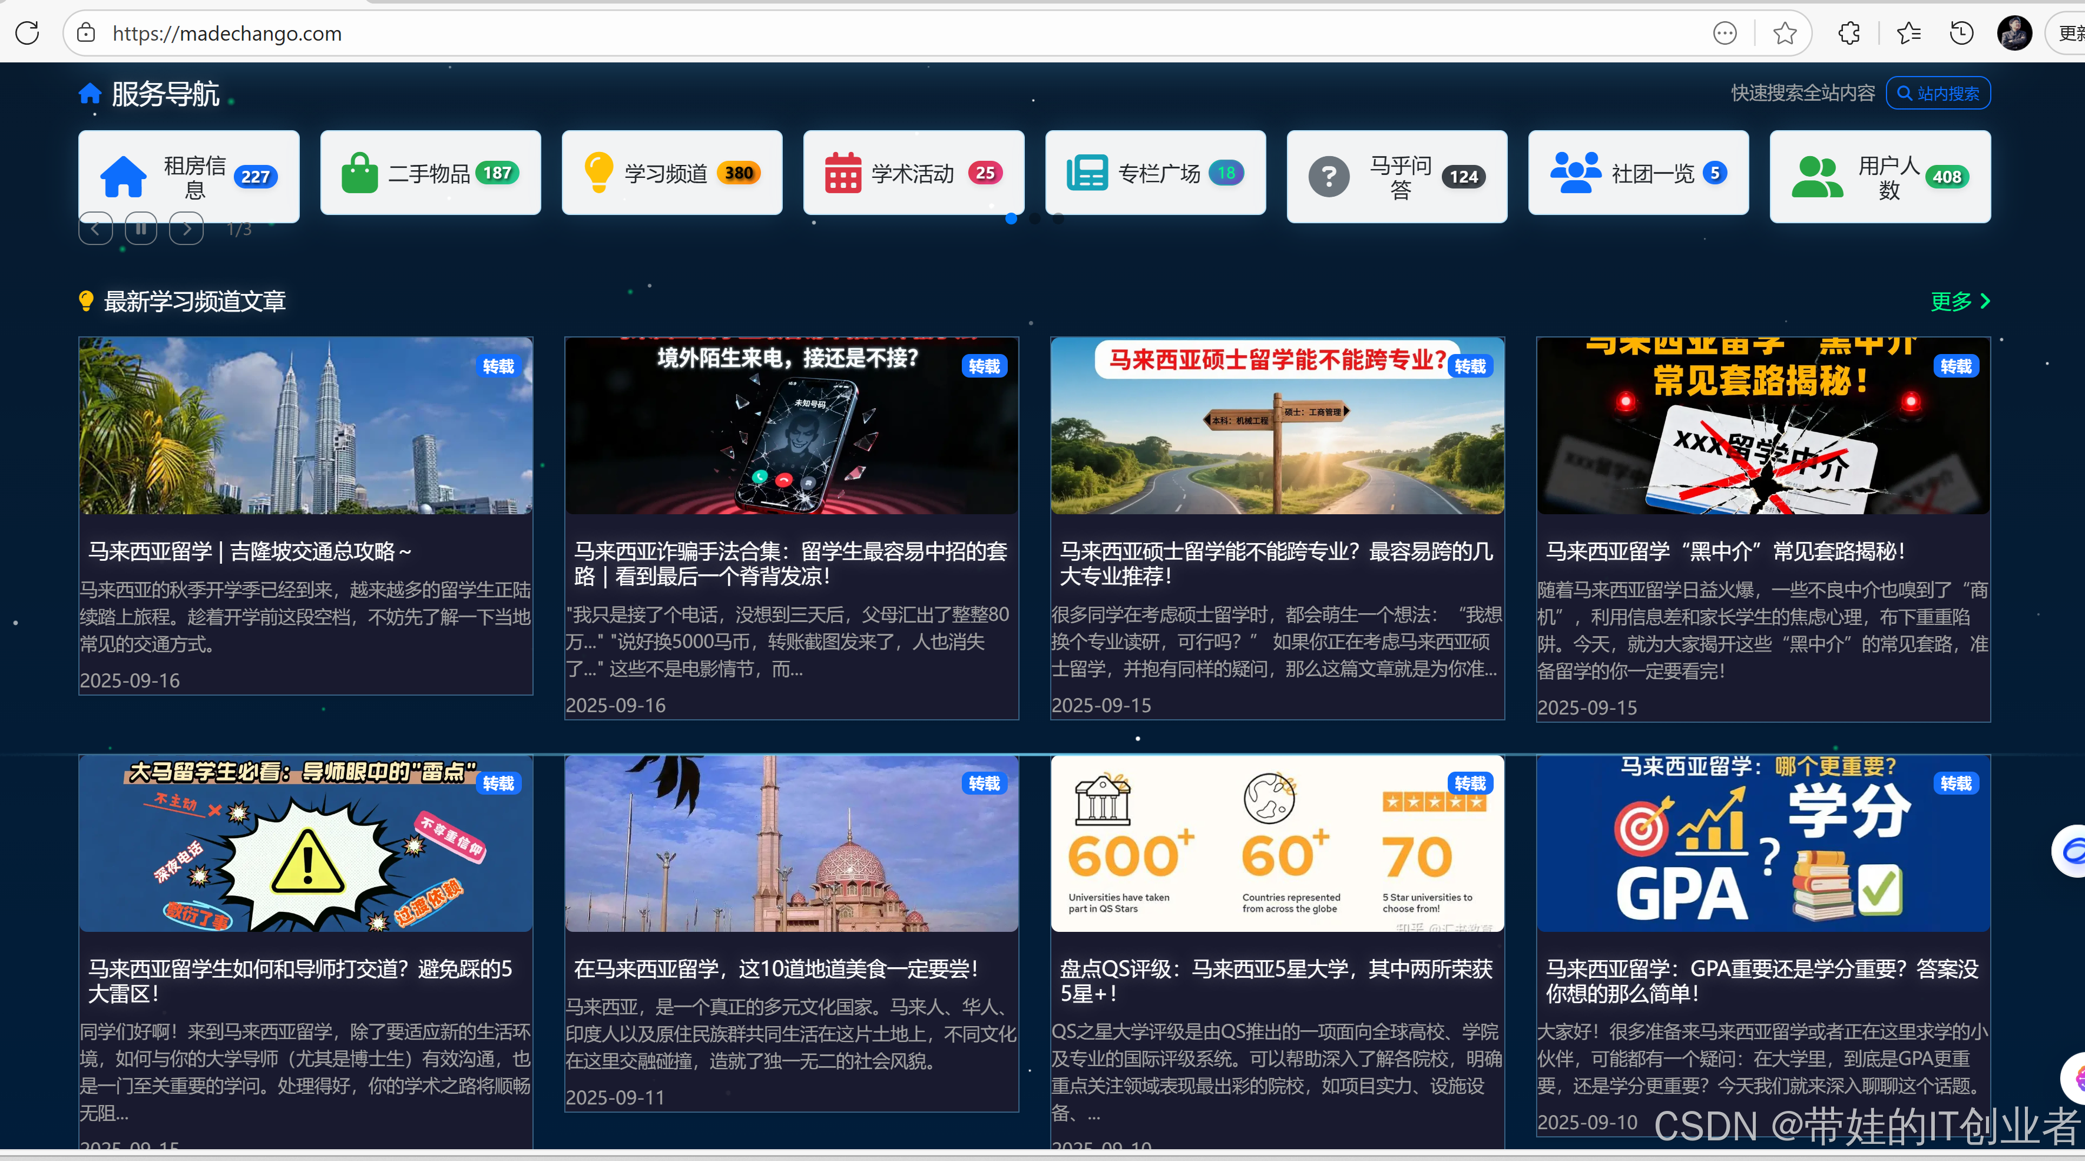Screen dimensions: 2085x1161
Task: Click the 二手物品 label
Action: (430, 173)
